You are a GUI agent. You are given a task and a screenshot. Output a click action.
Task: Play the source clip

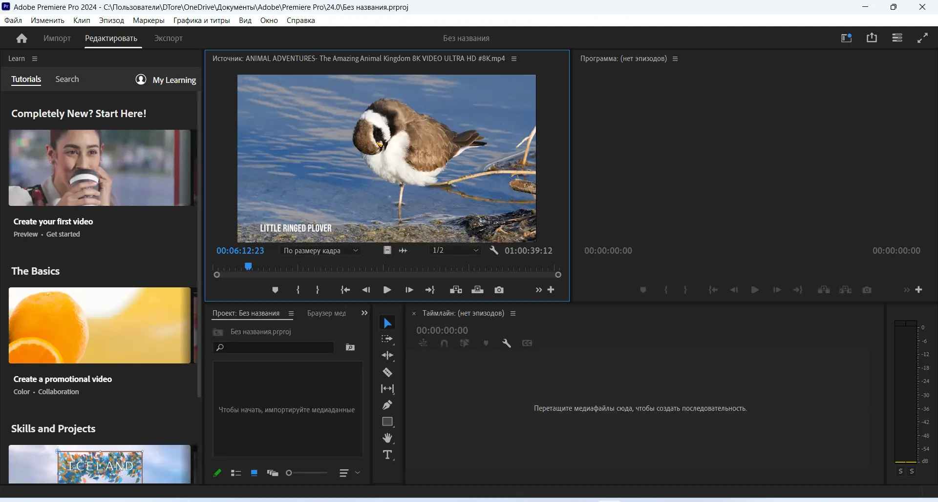pos(387,290)
